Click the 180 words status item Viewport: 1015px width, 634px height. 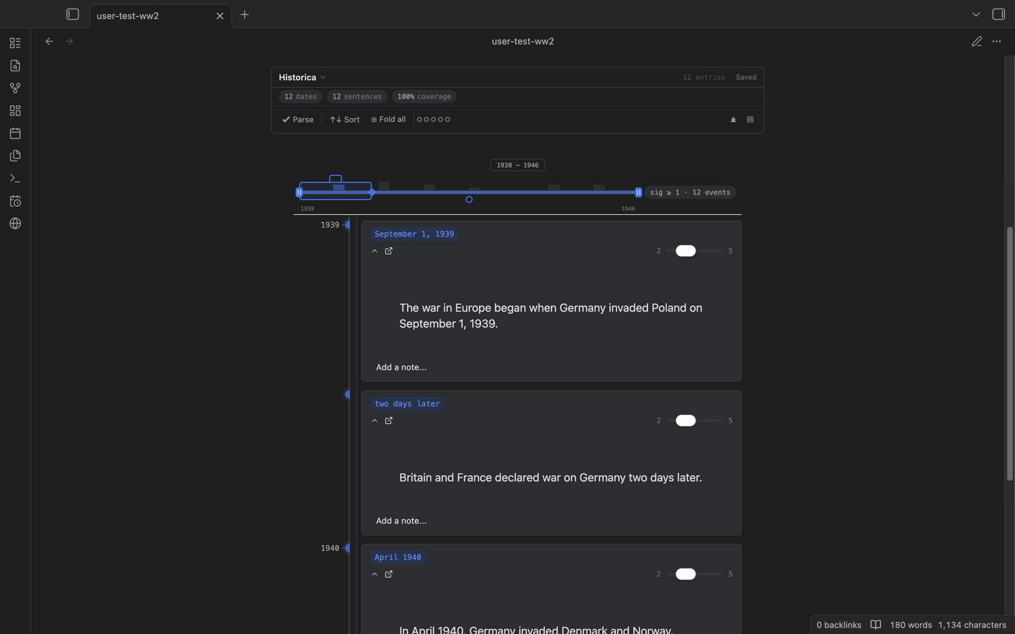pyautogui.click(x=911, y=625)
